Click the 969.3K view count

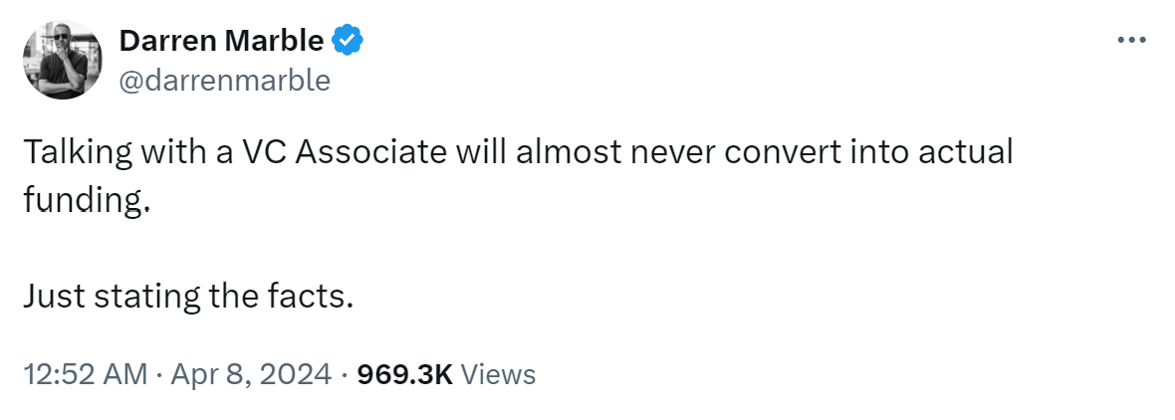pyautogui.click(x=405, y=373)
